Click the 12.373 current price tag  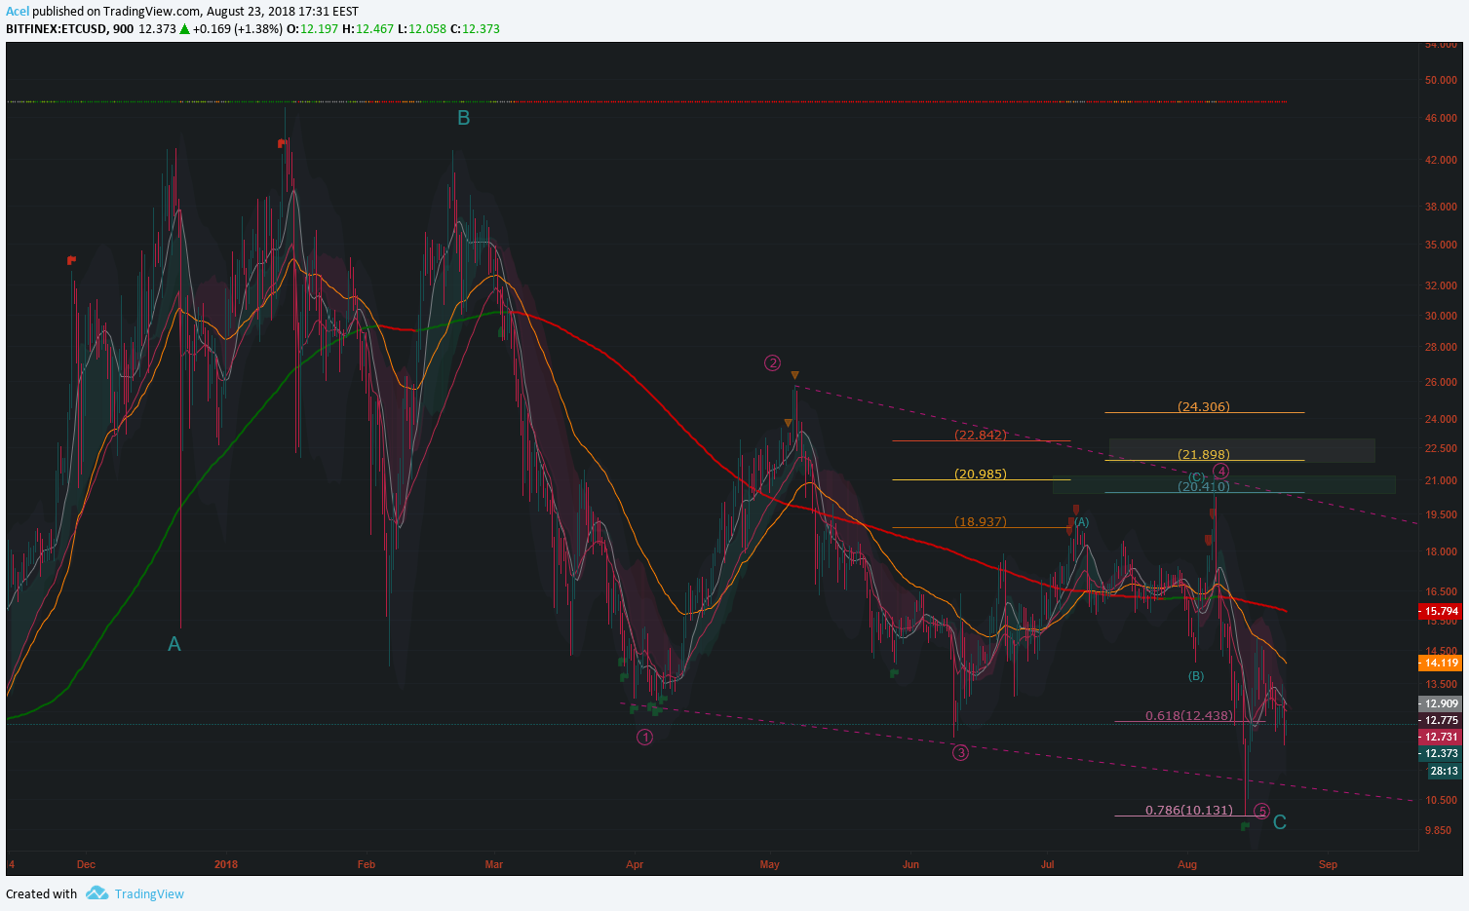coord(1440,753)
